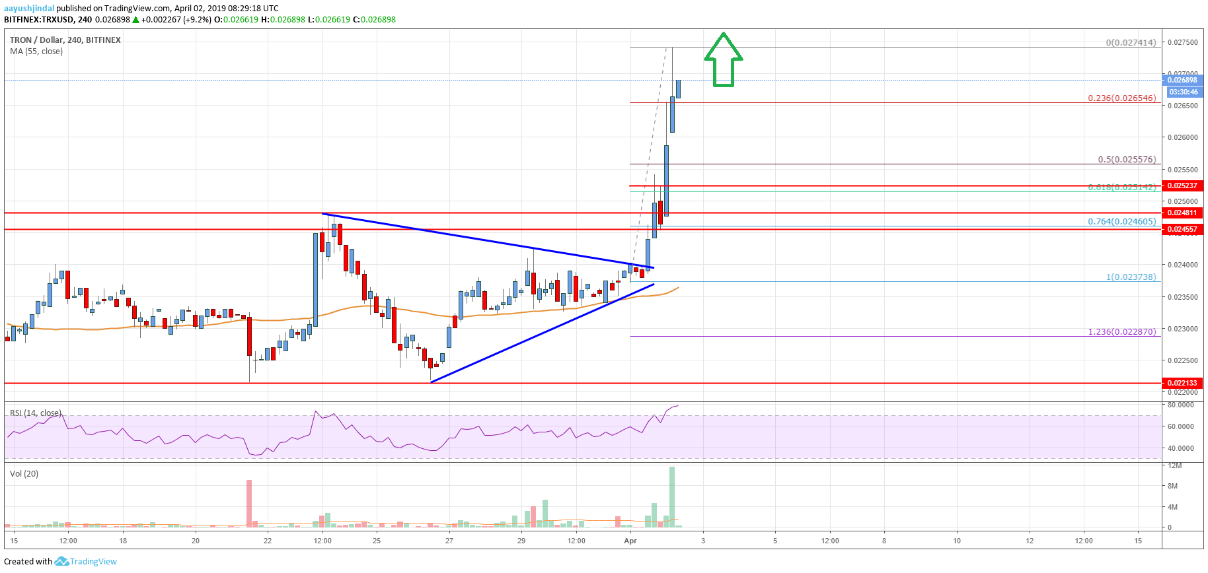Click the Fib level label 0.764(0.024605)

pyautogui.click(x=1122, y=222)
